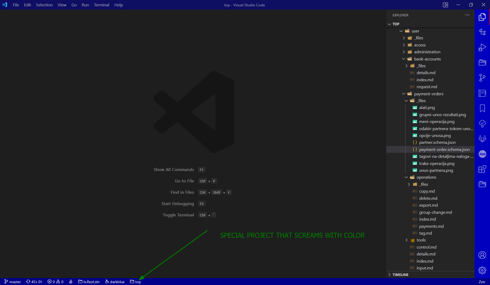Open export.md file
This screenshot has width=490, height=285.
tap(430, 205)
